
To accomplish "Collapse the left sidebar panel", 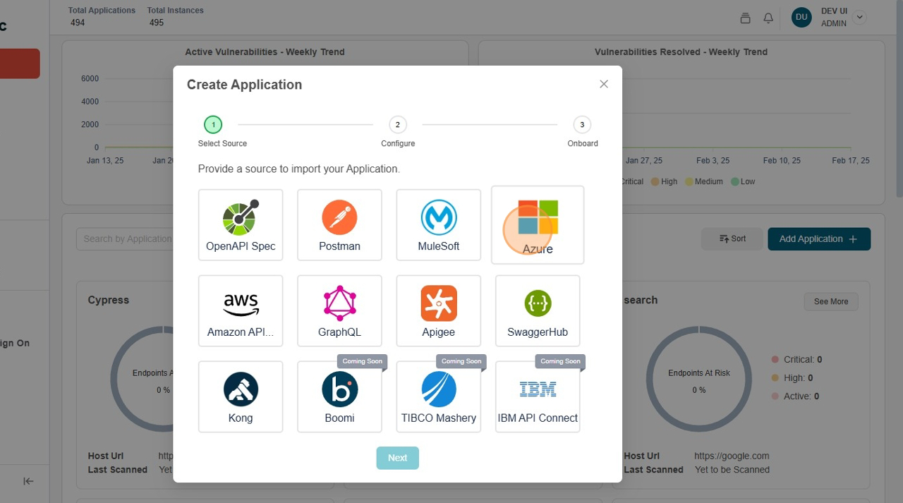I will (28, 481).
